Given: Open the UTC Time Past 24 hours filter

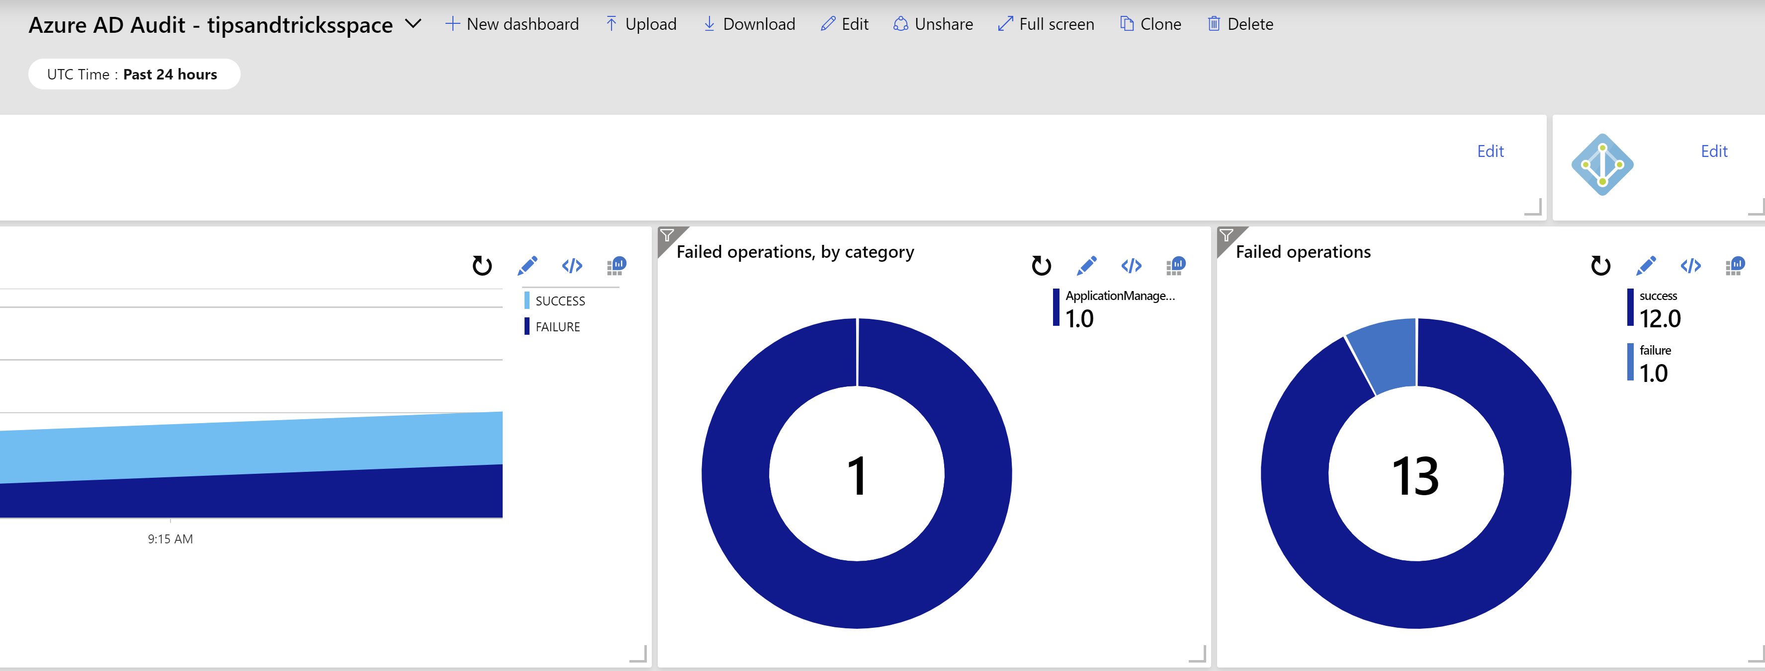Looking at the screenshot, I should coord(134,74).
